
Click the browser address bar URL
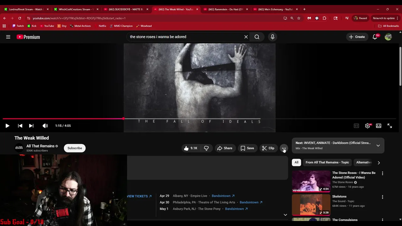pyautogui.click(x=79, y=18)
